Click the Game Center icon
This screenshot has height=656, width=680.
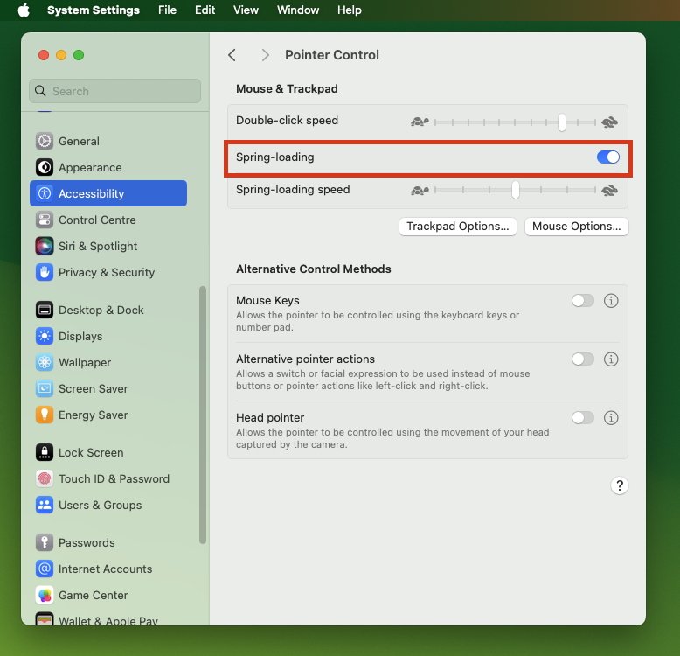click(x=45, y=595)
